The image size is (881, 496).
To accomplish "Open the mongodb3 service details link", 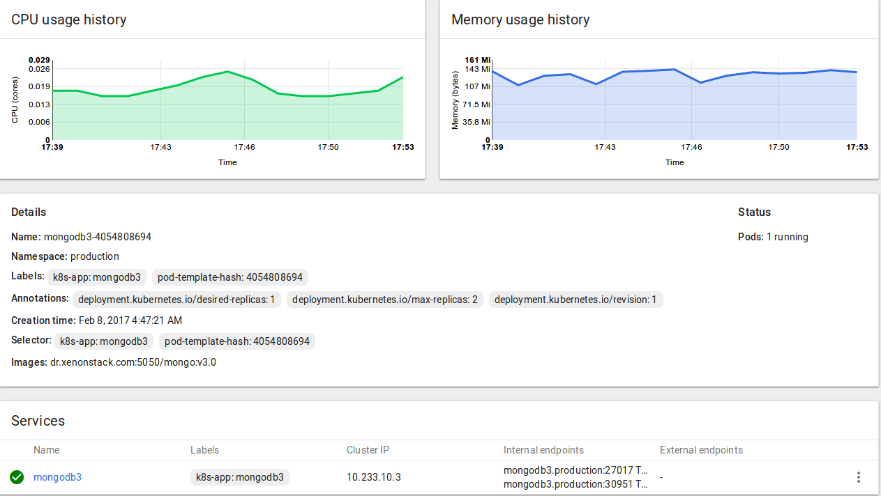I will (x=57, y=477).
